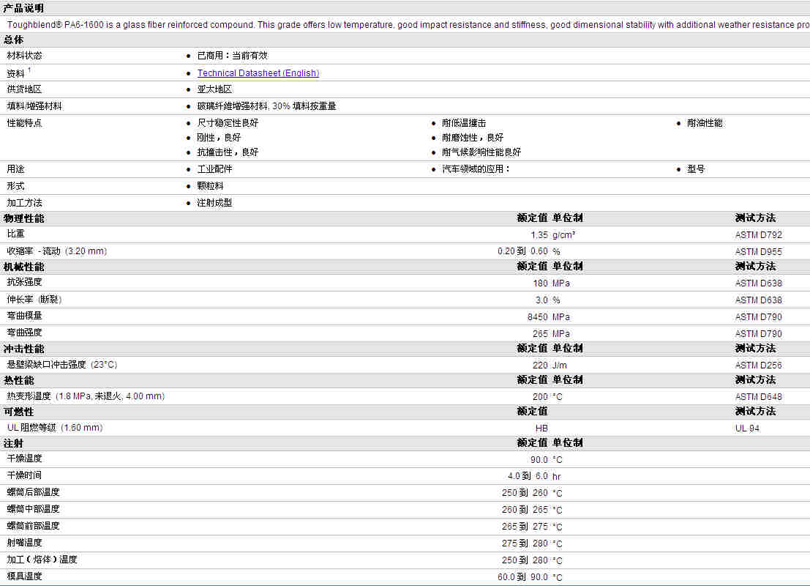Click the ASTM D792 test method text
Viewport: 810px width, 586px height.
[758, 235]
